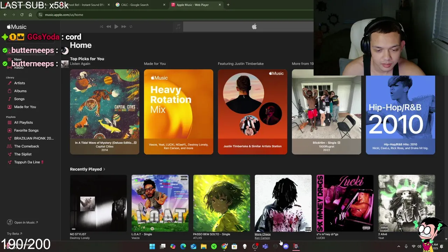Open Outlook from the taskbar

pos(194,246)
